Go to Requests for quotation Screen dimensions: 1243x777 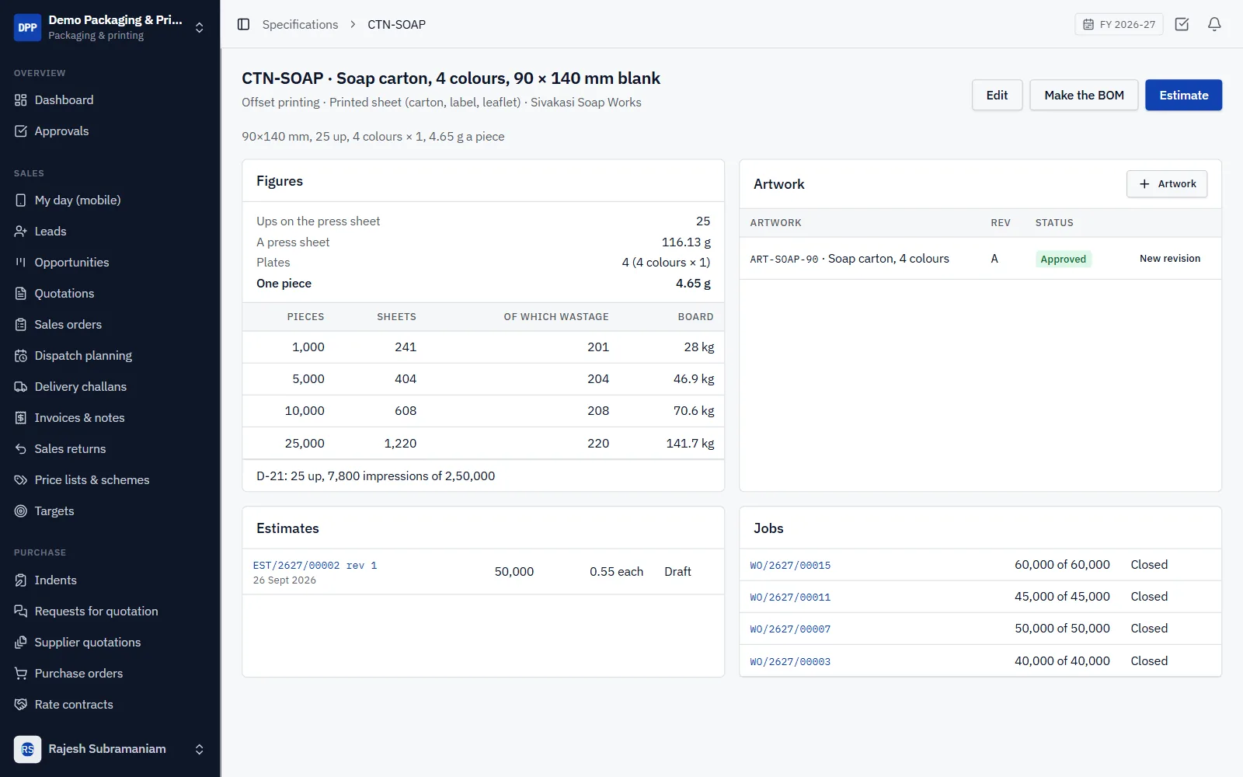coord(110,611)
